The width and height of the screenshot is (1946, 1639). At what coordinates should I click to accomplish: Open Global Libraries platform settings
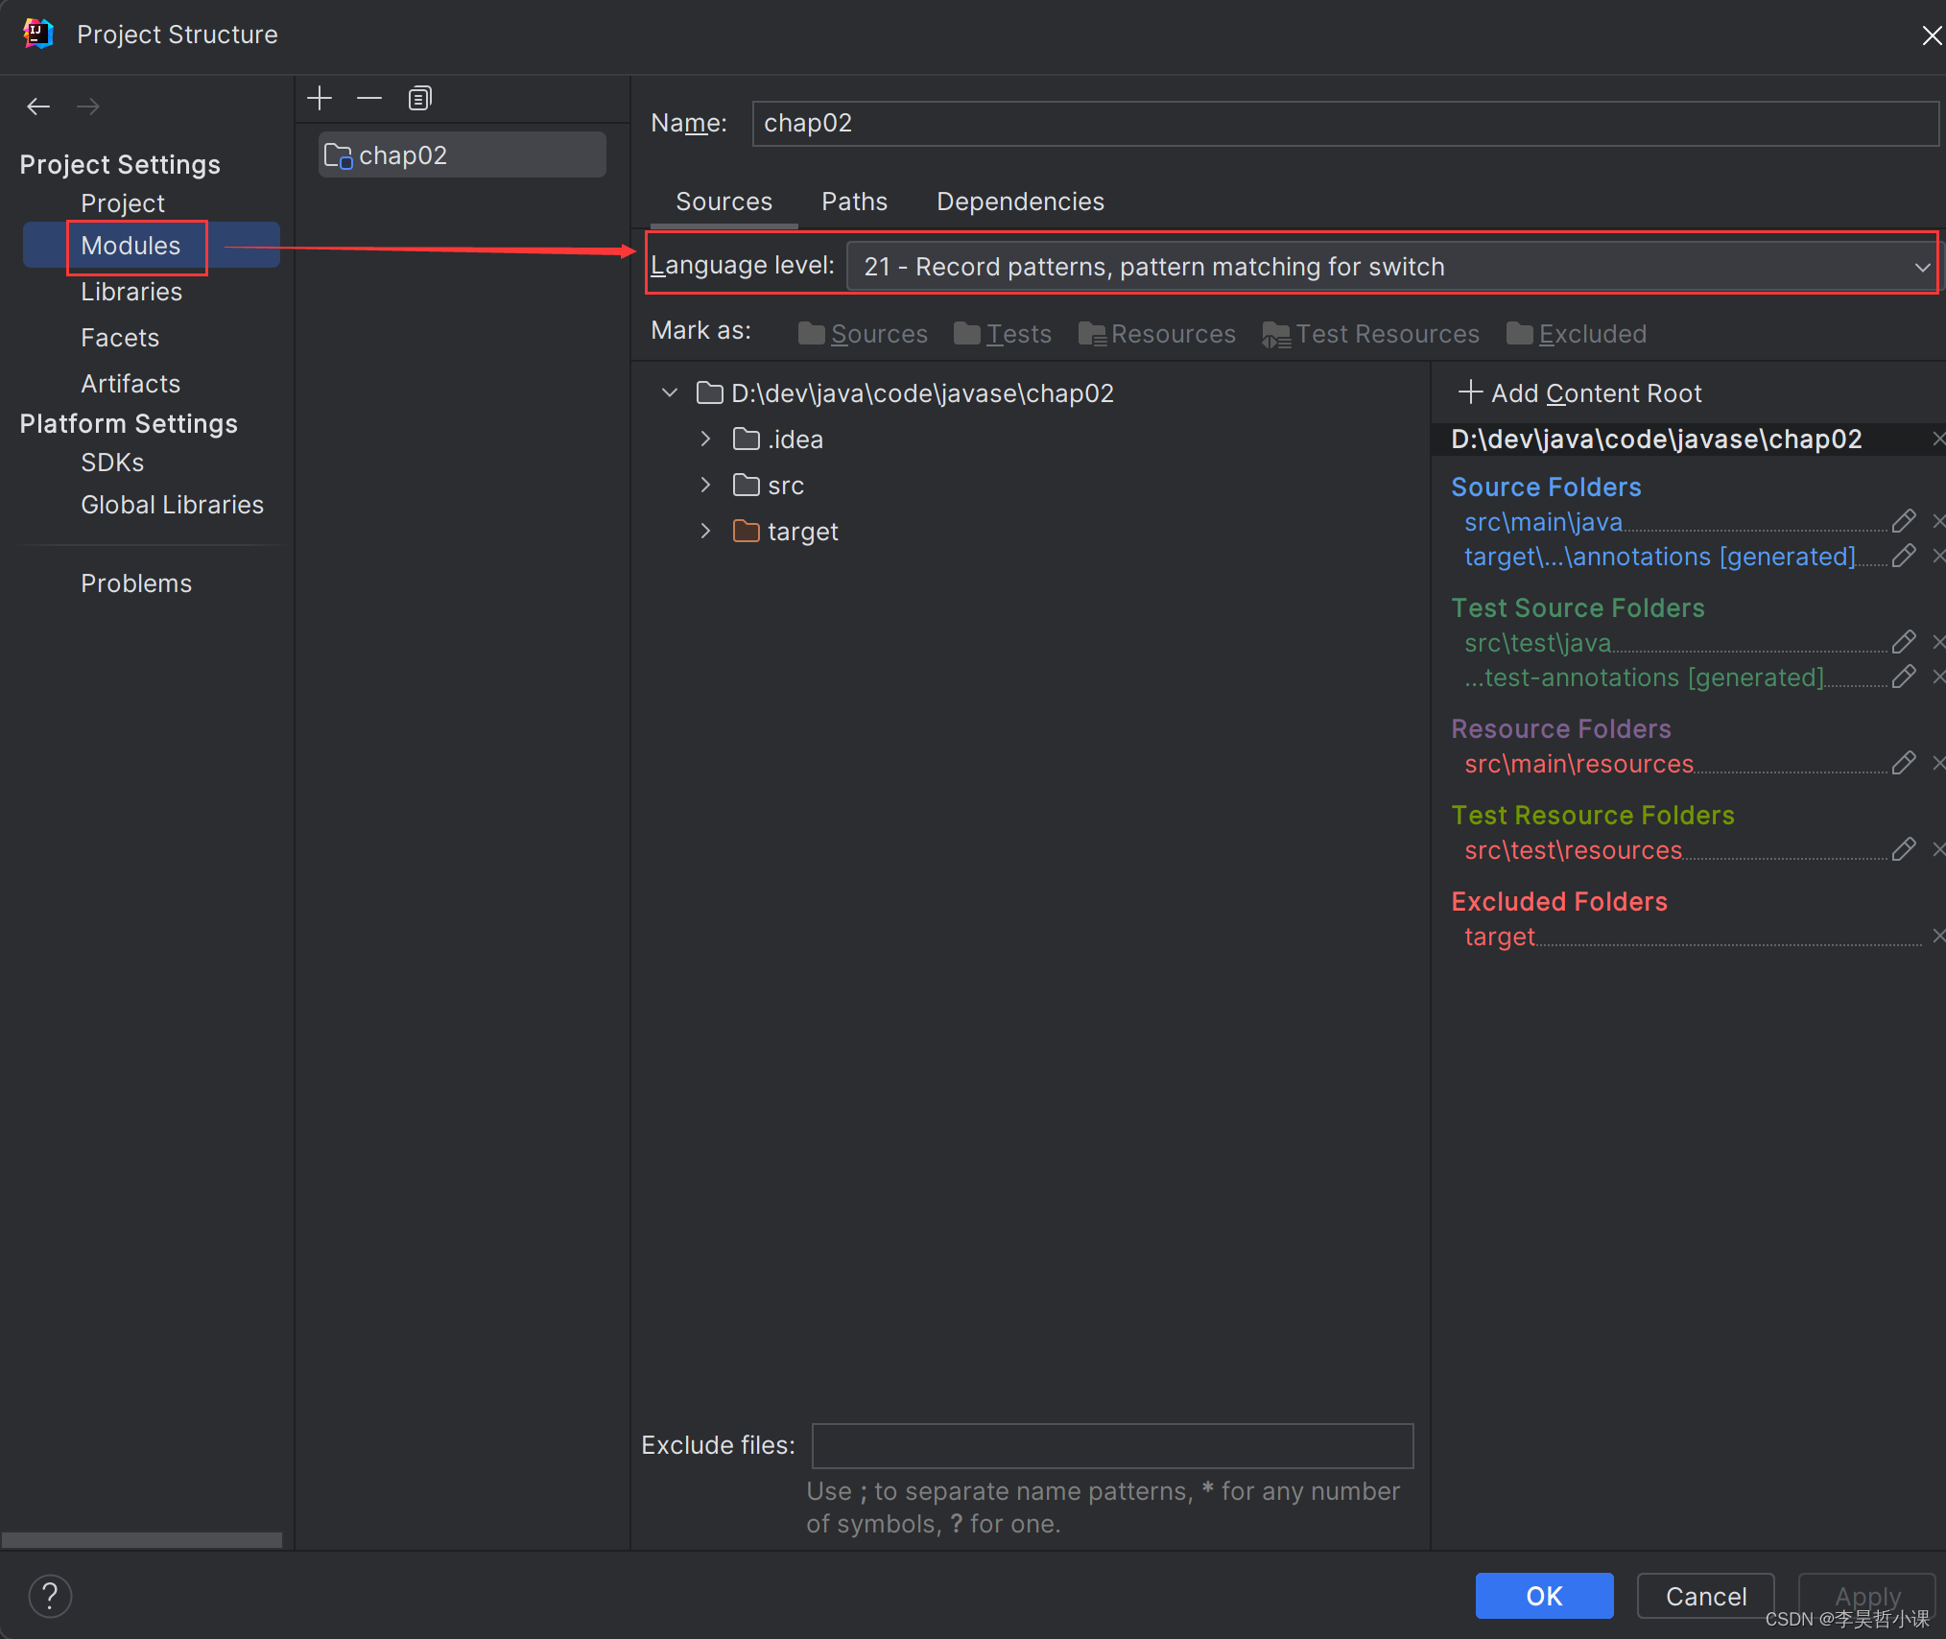pos(172,504)
